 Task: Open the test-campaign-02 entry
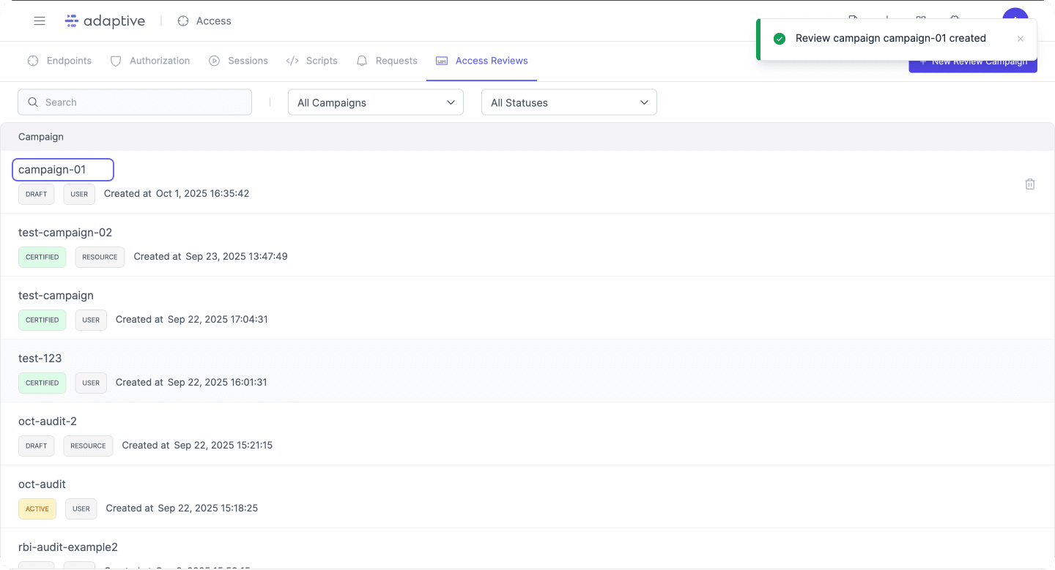(65, 233)
